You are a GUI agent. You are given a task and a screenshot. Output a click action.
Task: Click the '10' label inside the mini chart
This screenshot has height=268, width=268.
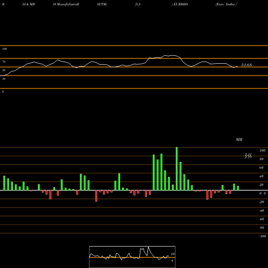point(173,254)
